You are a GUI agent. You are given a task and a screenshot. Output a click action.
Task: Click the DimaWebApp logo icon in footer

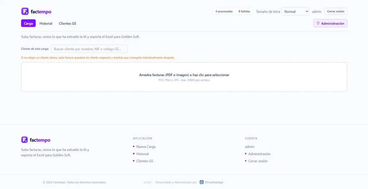pyautogui.click(x=202, y=182)
